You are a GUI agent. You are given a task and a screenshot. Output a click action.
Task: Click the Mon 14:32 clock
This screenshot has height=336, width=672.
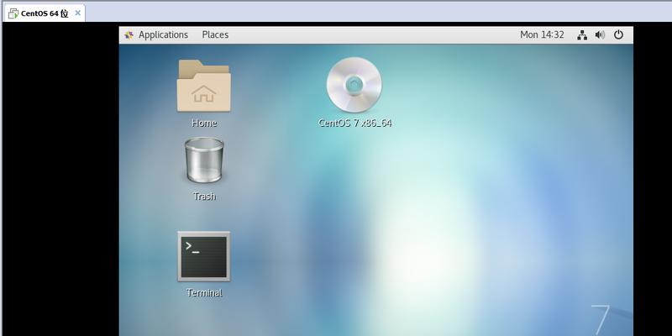point(542,34)
